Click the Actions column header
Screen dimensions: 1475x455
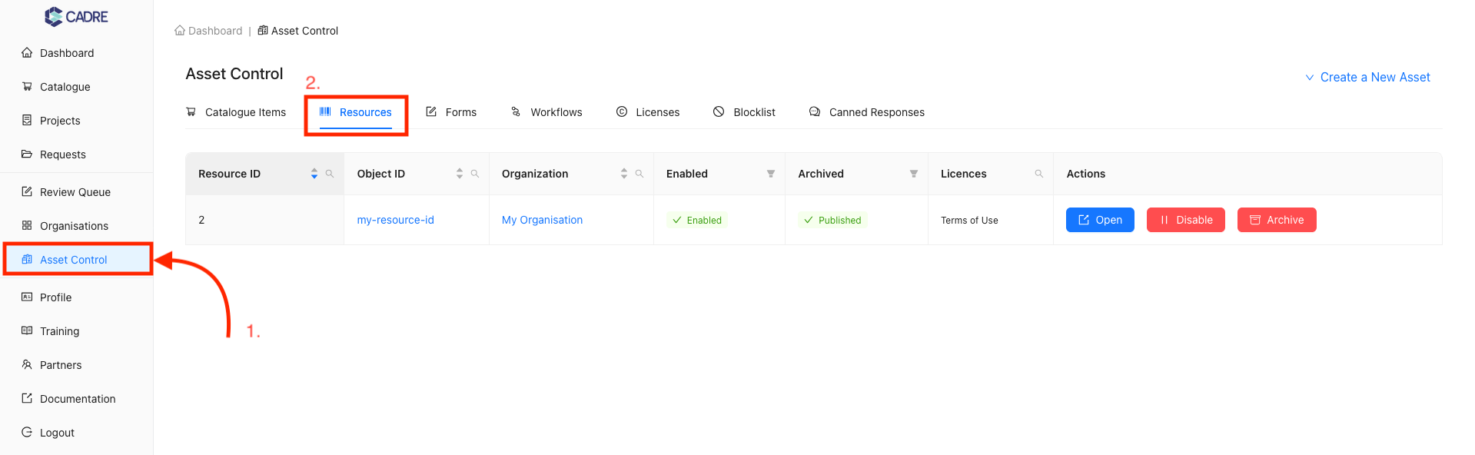tap(1247, 174)
